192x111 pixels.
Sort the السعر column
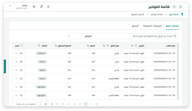click(88, 46)
